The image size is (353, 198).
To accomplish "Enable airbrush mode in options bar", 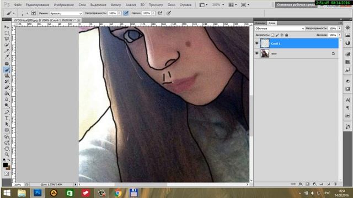I will pyautogui.click(x=160, y=13).
